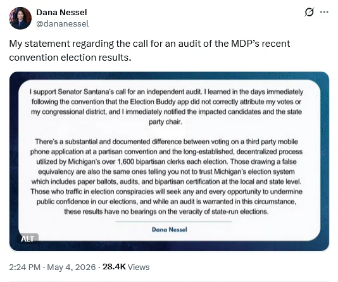Click the blue Dana Nessel signature in image
The height and width of the screenshot is (282, 338).
[x=170, y=230]
